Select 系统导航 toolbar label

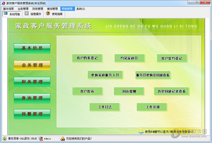click(x=15, y=14)
